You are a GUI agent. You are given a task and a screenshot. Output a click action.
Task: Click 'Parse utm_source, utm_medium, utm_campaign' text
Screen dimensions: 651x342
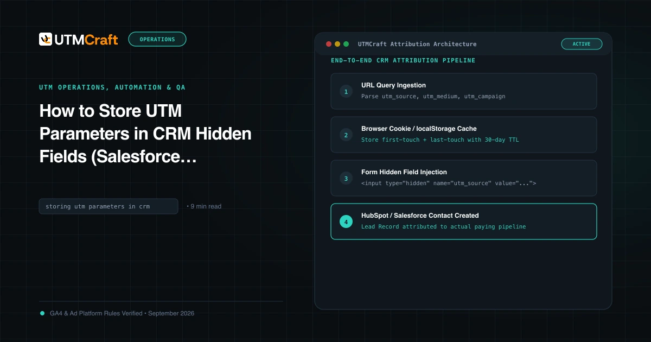[x=433, y=96]
